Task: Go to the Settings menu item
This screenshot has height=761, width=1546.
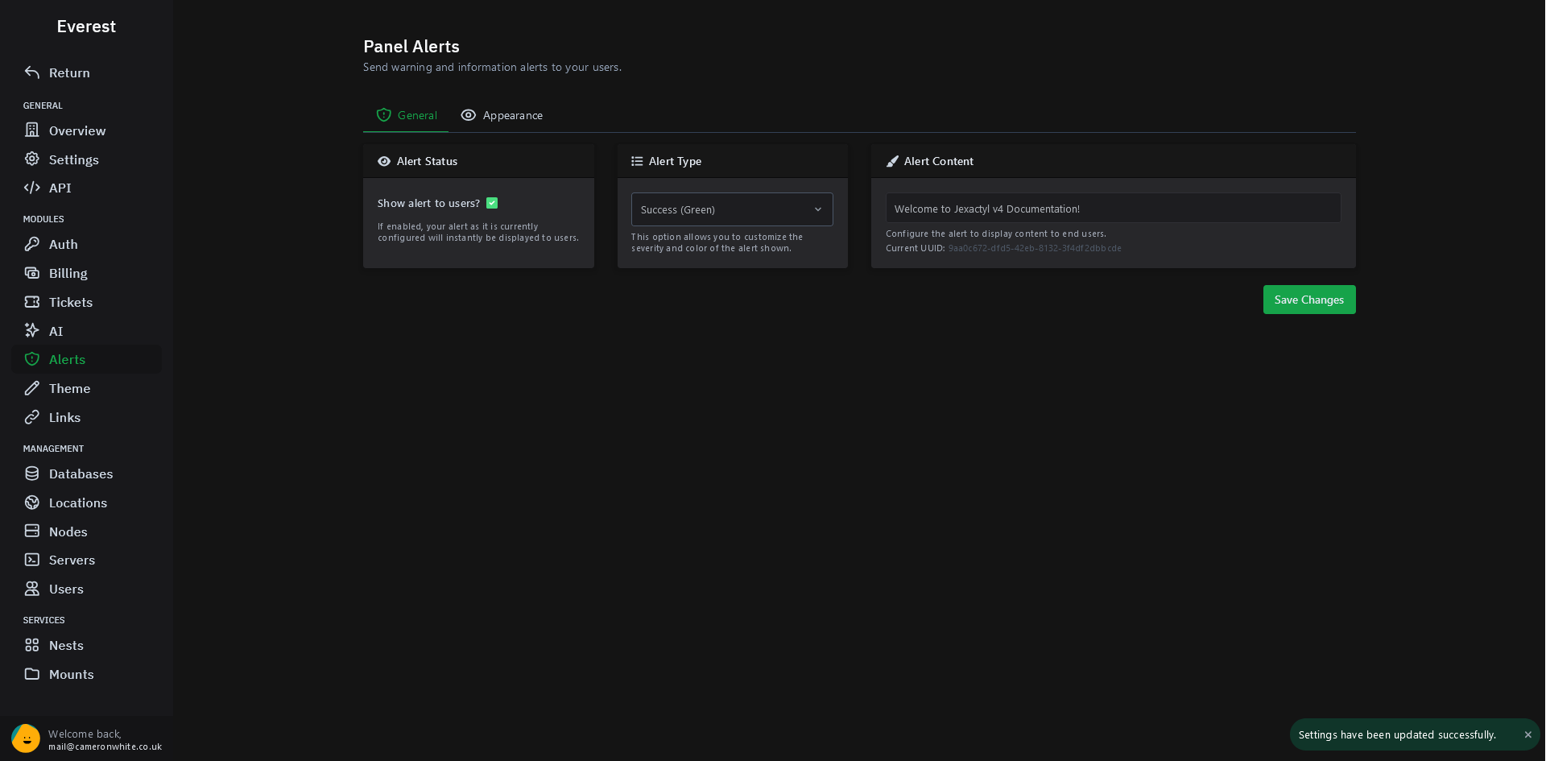Action: pos(87,159)
